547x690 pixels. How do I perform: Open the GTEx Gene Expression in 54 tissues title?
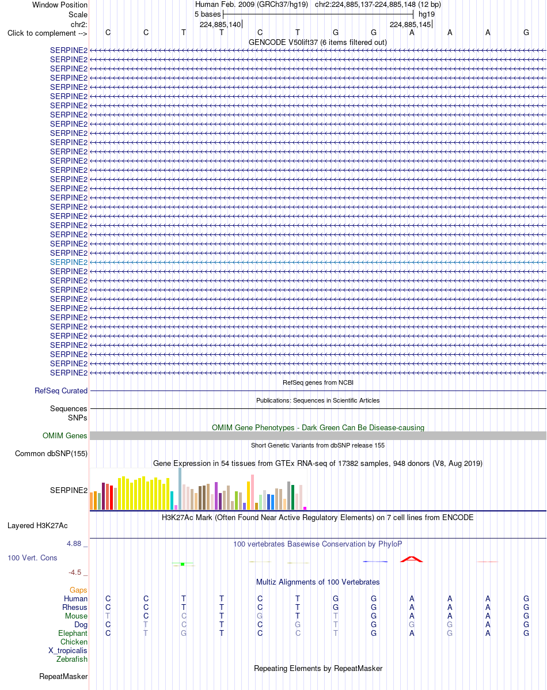tap(318, 464)
